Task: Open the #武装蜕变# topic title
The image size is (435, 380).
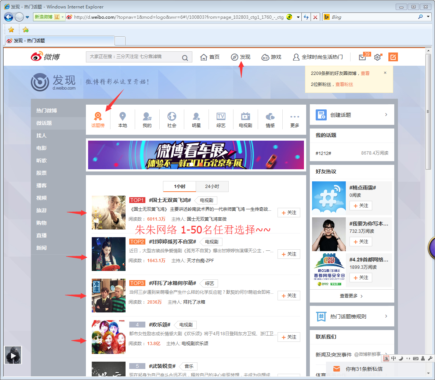Action: 162,366
